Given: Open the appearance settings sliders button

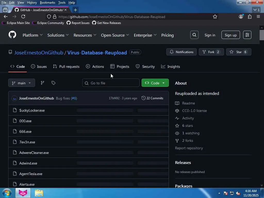Looking at the screenshot, I should tap(247, 35).
